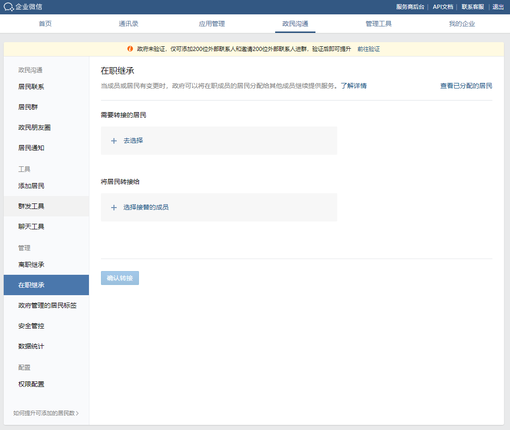View 查看已分配的居民 link

click(x=466, y=86)
